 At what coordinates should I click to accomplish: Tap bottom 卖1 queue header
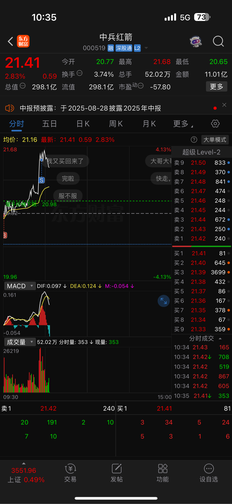coord(58,409)
